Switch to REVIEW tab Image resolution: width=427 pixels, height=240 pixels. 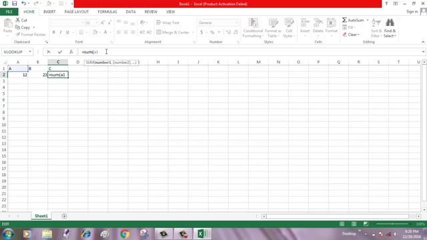[x=151, y=12]
